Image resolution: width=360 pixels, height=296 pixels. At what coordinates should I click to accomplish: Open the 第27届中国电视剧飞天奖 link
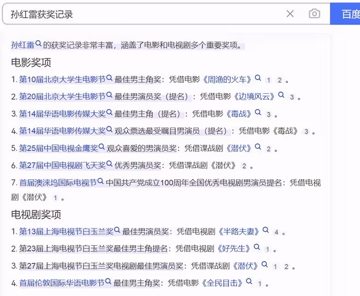coord(62,165)
